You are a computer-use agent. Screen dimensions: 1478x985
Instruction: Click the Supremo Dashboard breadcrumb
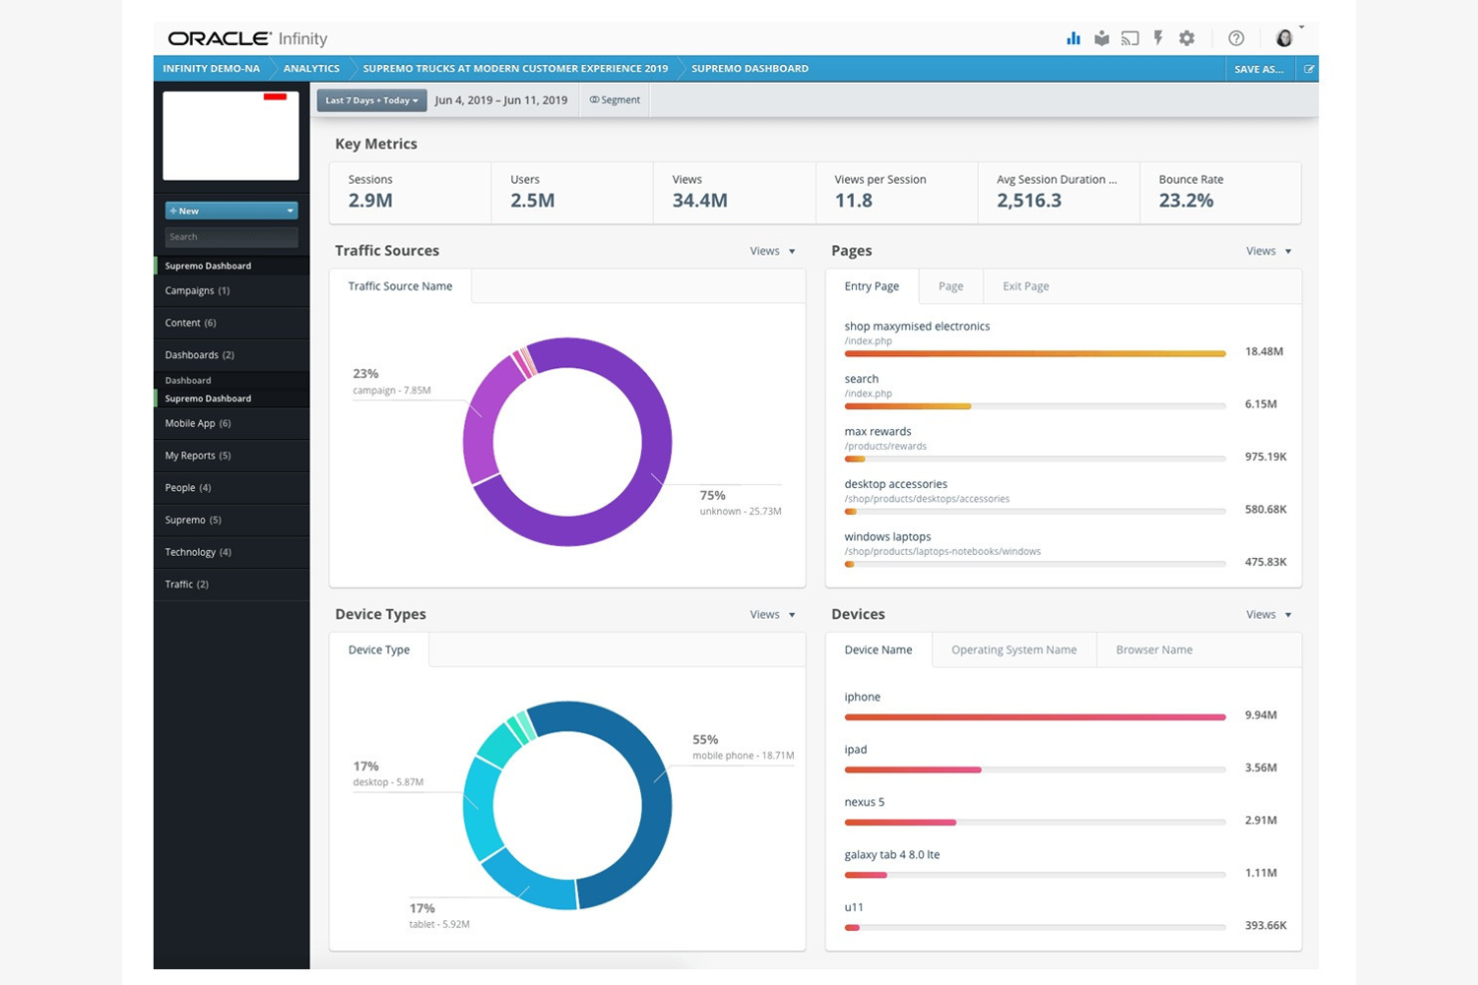point(750,69)
